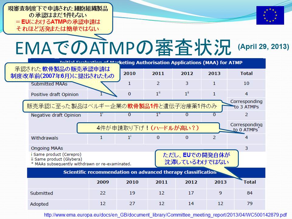292x219 pixels.
Task: Click the date '(April 29, 2013)'
Action: (x=263, y=46)
